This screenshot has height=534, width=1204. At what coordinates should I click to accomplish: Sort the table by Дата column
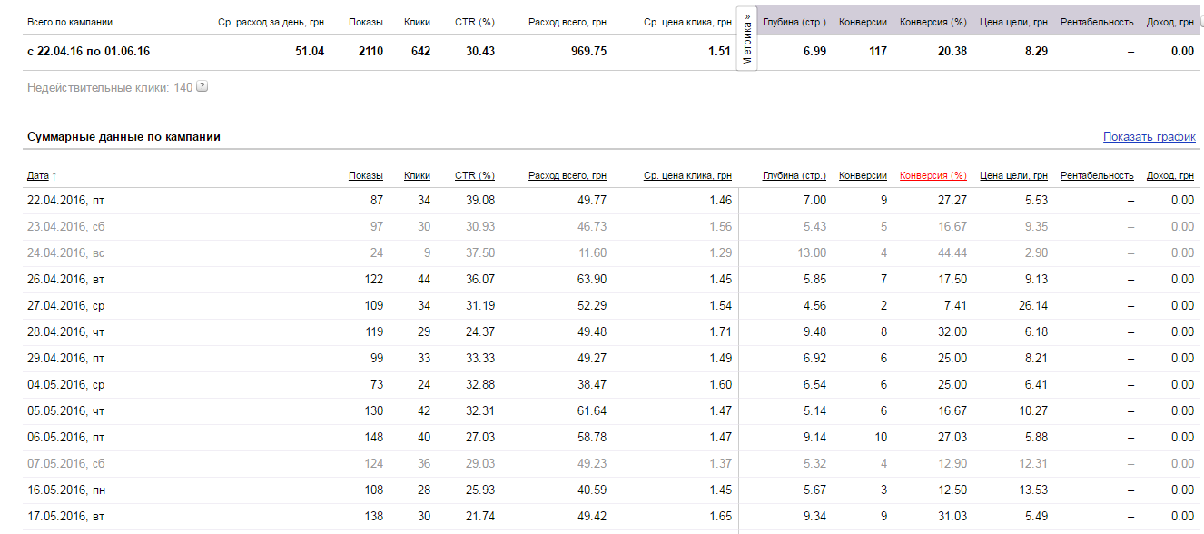point(38,175)
